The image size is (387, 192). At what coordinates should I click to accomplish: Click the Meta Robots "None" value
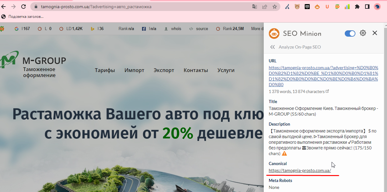(274, 187)
